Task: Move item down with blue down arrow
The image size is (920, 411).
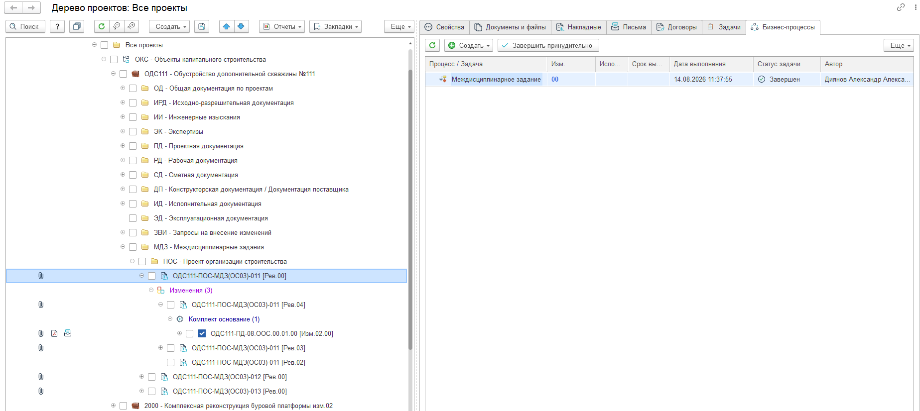Action: click(241, 26)
